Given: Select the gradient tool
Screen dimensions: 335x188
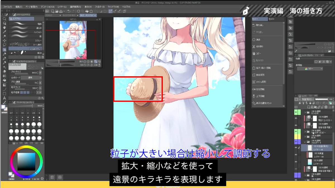Looking at the screenshot, I should click(4, 85).
